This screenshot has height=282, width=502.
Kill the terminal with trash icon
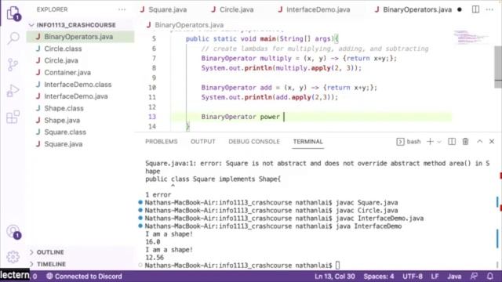click(x=465, y=142)
